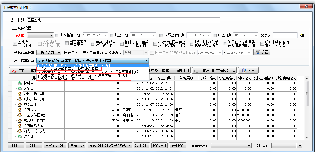Click the 设置 button
The height and width of the screenshot is (152, 315).
(x=261, y=52)
